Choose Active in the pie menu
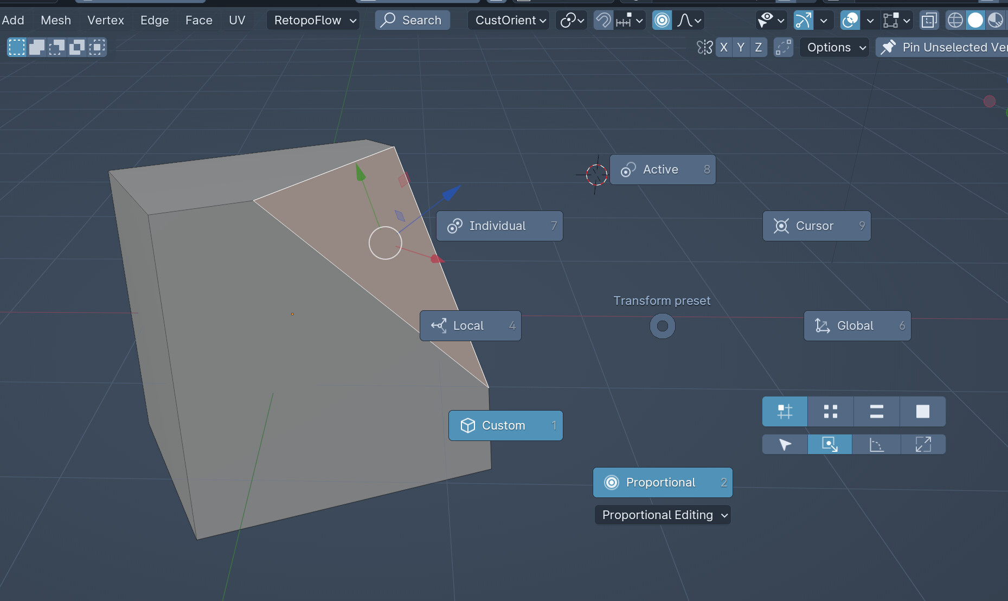 (x=663, y=170)
